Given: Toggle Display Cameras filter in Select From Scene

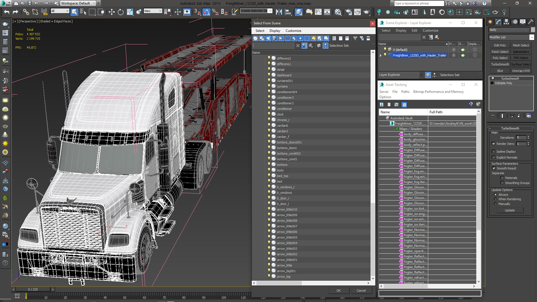Looking at the screenshot, I should coord(275,38).
